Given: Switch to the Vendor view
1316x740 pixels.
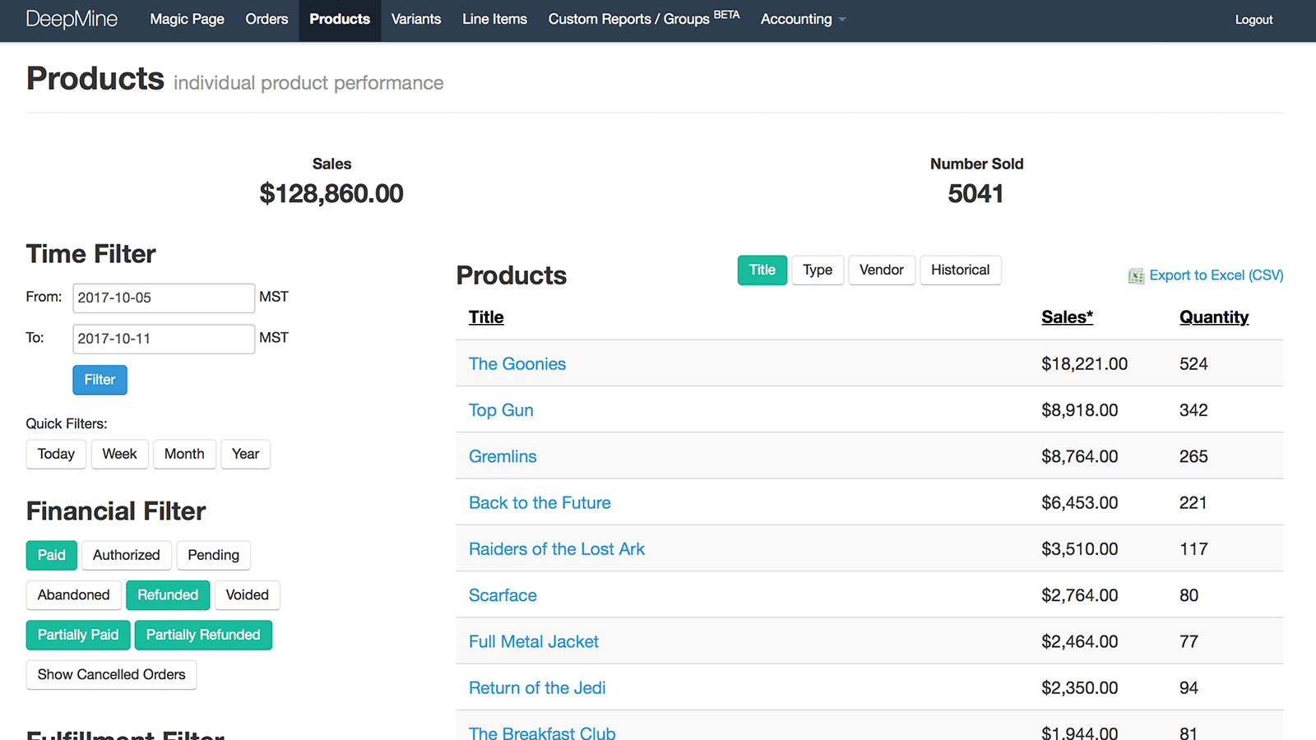Looking at the screenshot, I should [x=881, y=270].
